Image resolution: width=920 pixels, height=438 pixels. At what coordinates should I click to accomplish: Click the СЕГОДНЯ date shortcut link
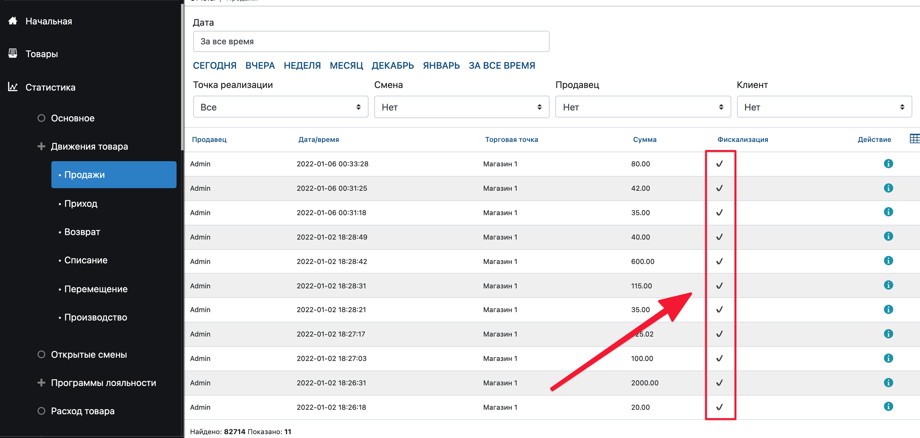(214, 66)
